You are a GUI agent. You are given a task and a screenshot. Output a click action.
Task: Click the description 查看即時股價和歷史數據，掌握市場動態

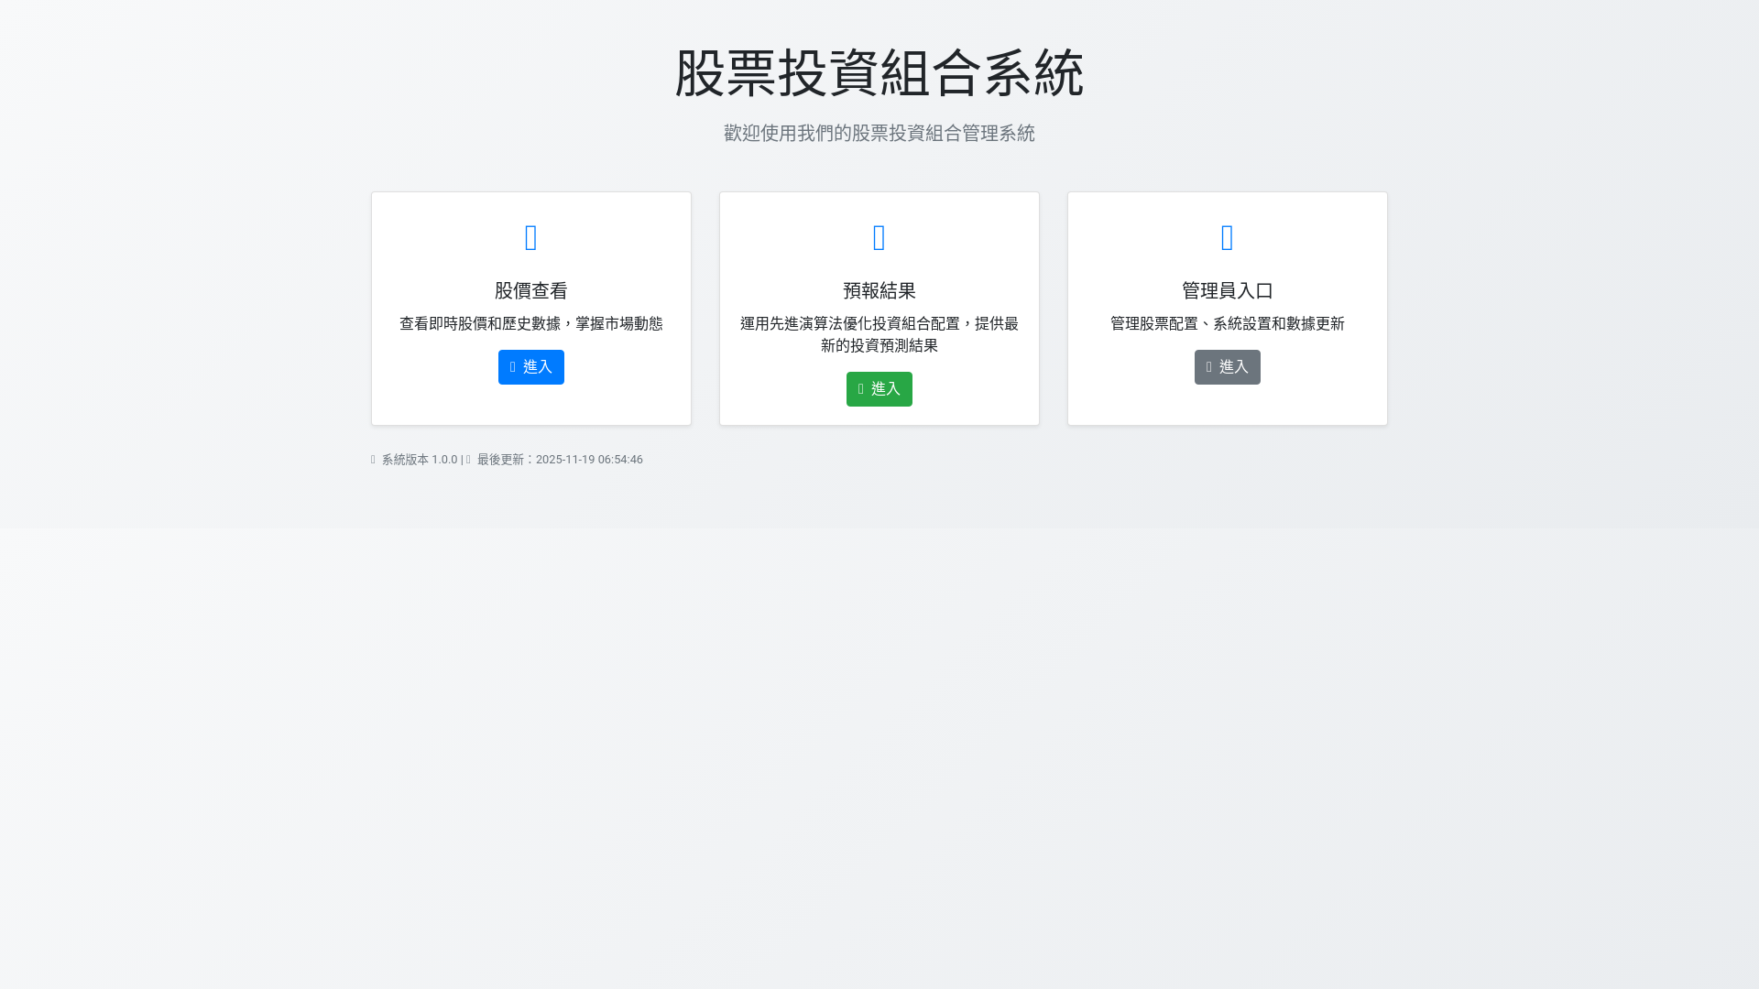[x=531, y=324]
